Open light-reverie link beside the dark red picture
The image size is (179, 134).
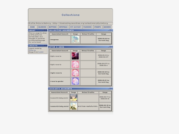(56, 56)
